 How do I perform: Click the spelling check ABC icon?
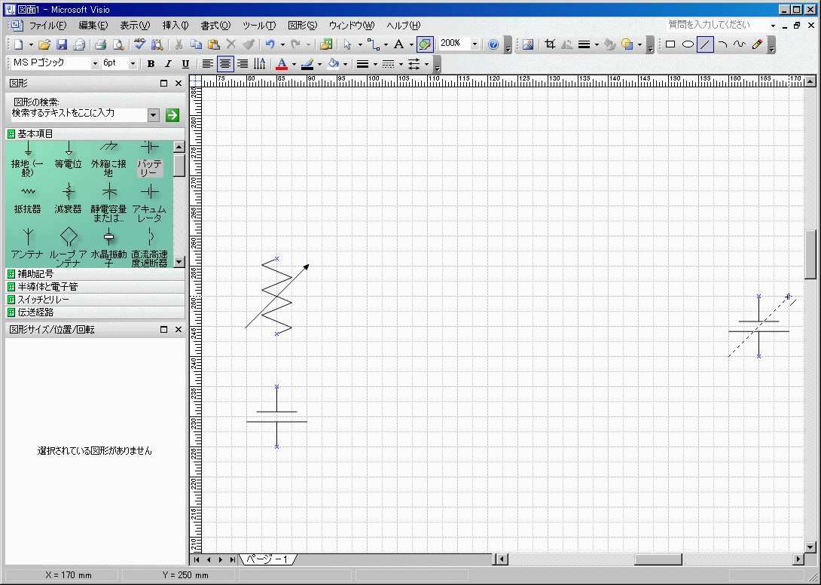click(x=139, y=44)
